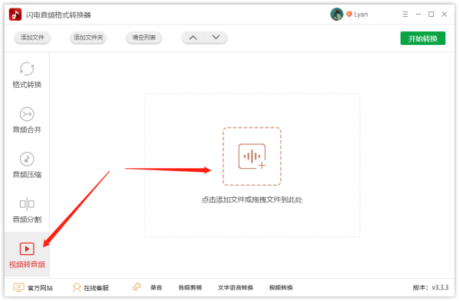Click the 添加文件夹 add folder button
Viewport: 459px width, 301px height.
[x=88, y=37]
